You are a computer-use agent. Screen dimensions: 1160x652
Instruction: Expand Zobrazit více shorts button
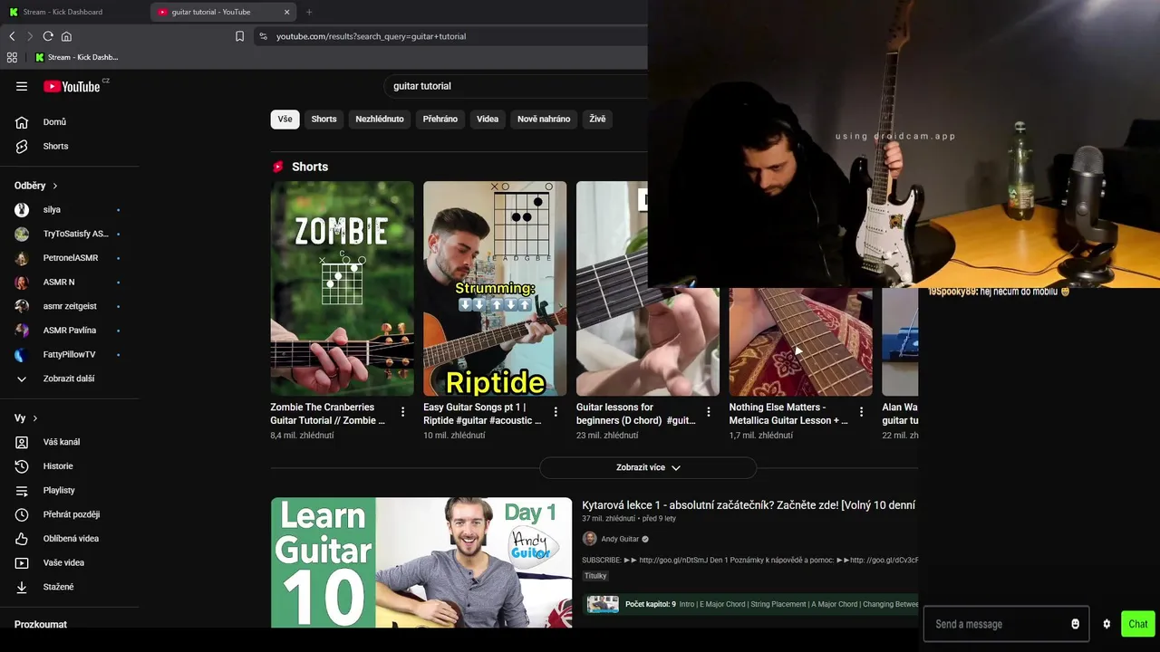(648, 467)
